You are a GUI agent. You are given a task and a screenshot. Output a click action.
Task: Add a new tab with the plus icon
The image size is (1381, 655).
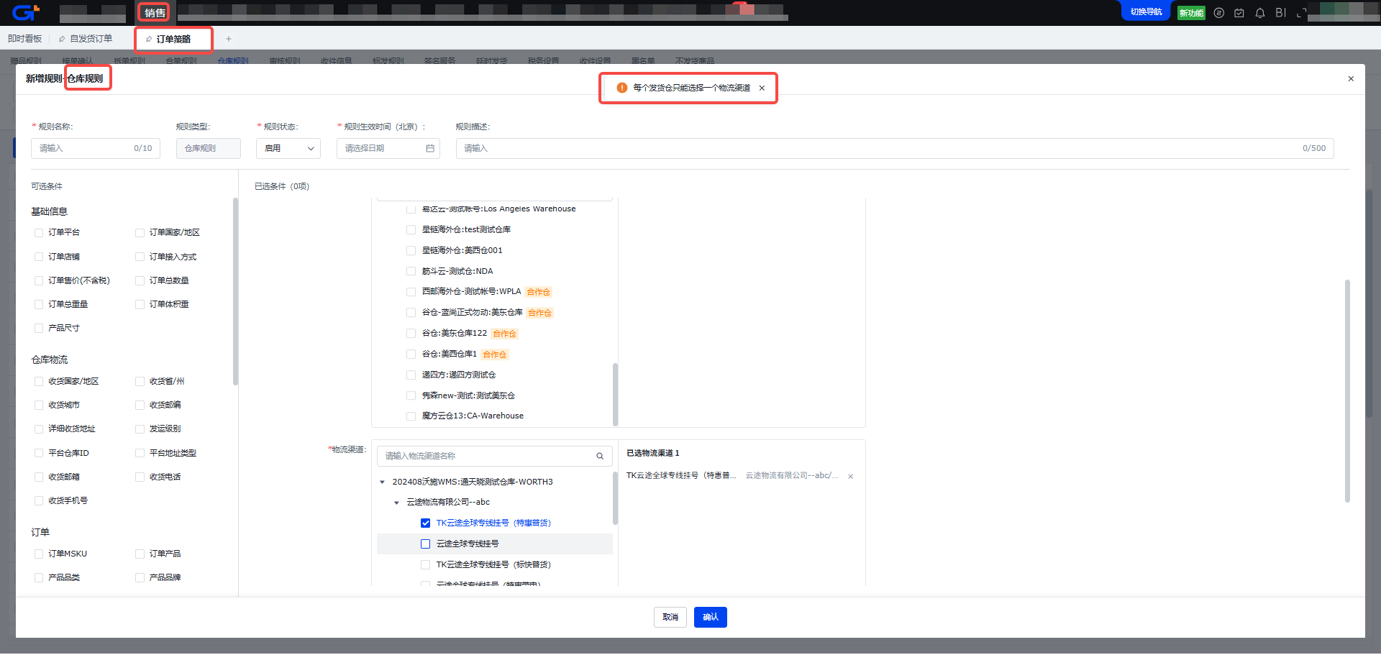tap(229, 39)
